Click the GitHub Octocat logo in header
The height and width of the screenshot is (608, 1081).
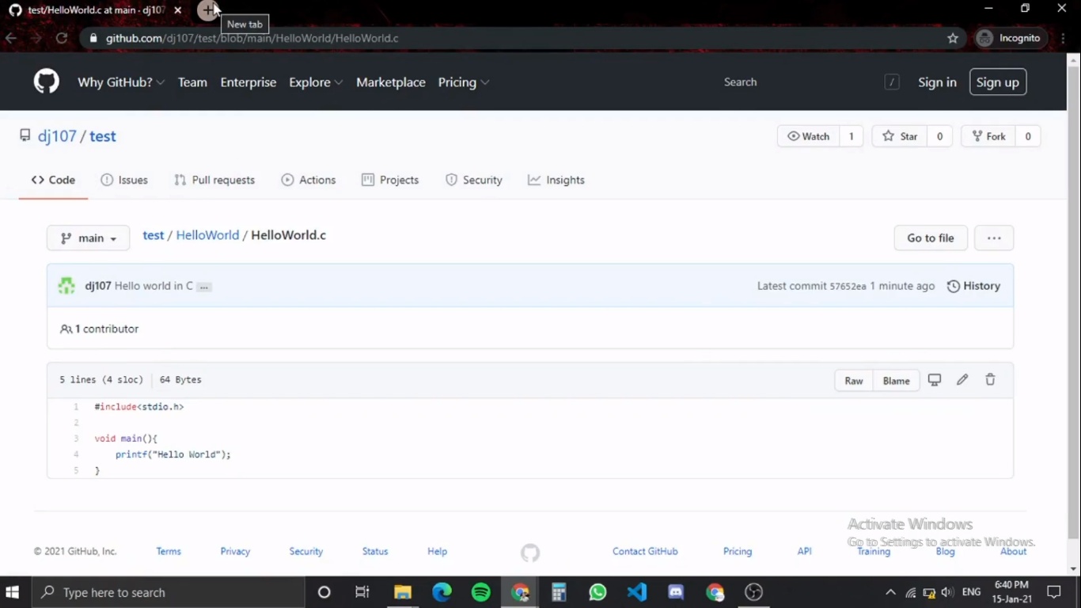pyautogui.click(x=46, y=82)
